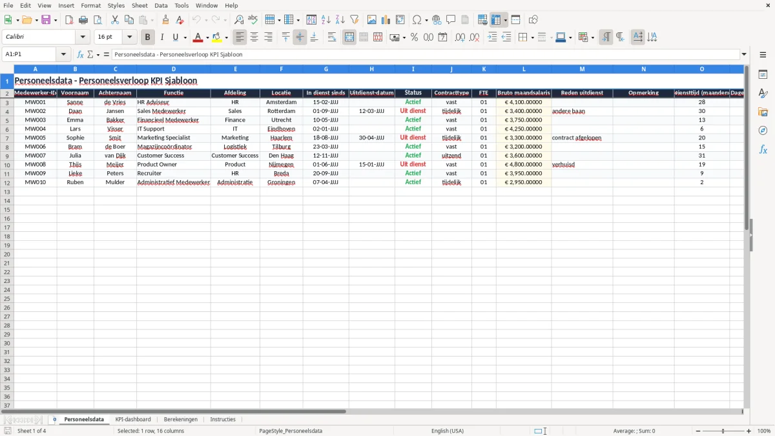Open the Font Name dropdown for Calibri
The width and height of the screenshot is (775, 436).
[x=83, y=37]
